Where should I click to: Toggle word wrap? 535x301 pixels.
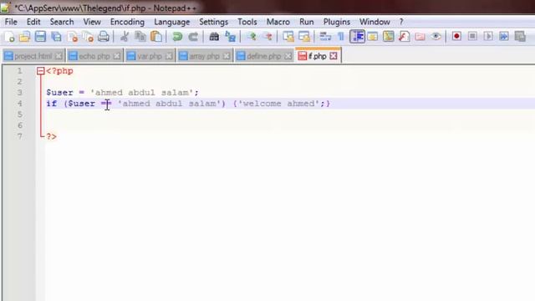[x=325, y=37]
